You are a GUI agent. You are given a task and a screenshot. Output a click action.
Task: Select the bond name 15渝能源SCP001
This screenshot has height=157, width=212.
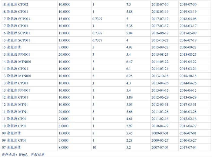click(x=16, y=40)
